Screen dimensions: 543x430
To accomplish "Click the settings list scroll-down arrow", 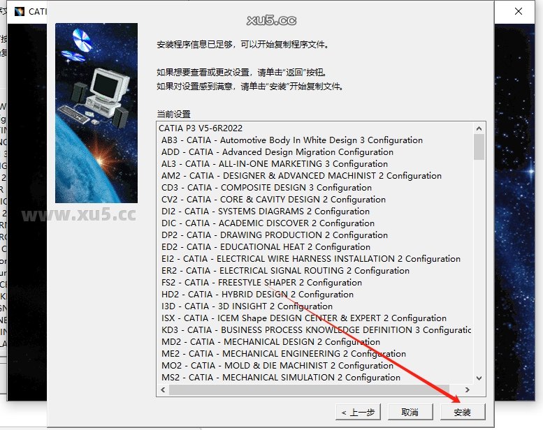I will (479, 378).
